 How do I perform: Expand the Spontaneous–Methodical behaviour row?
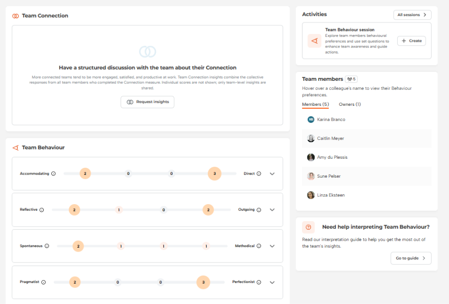272,246
